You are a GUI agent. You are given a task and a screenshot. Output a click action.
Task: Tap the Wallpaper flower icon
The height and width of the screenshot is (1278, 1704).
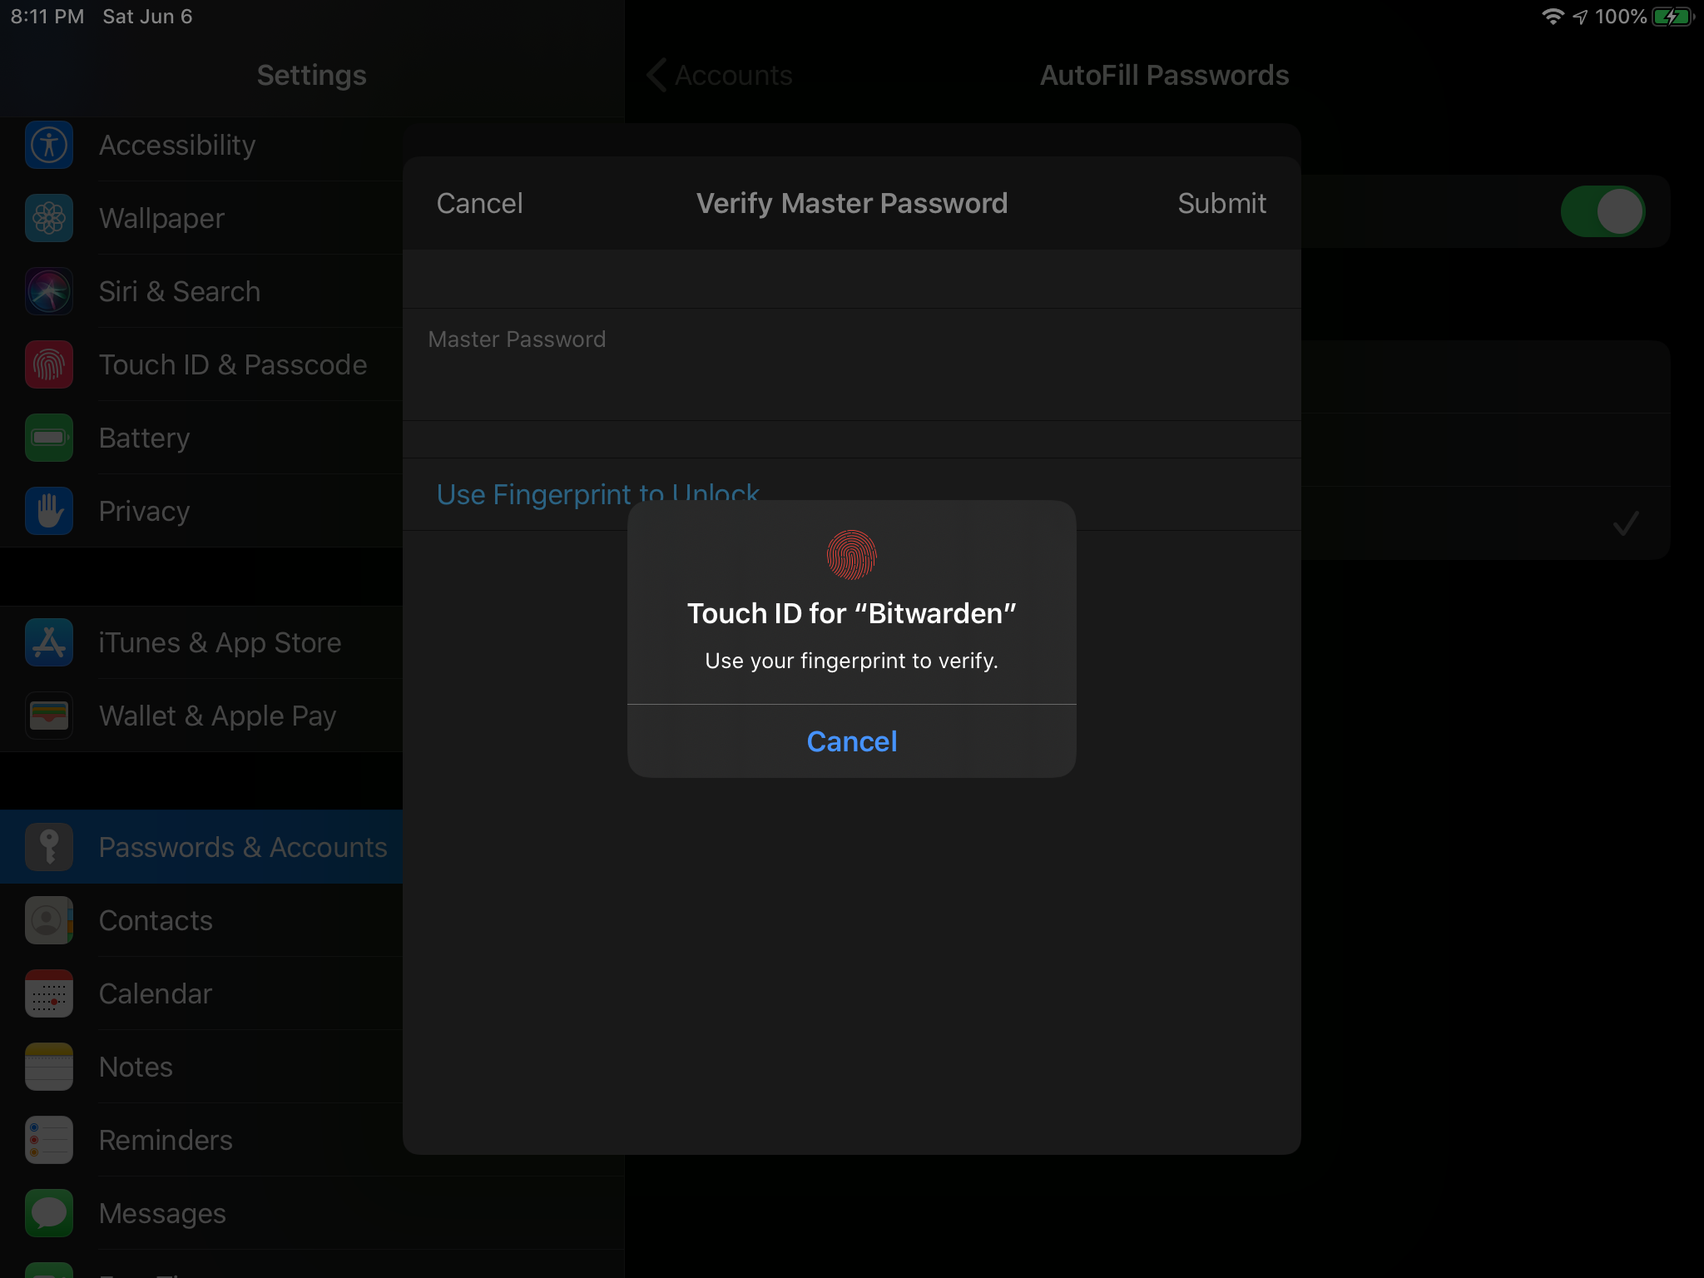pos(49,219)
